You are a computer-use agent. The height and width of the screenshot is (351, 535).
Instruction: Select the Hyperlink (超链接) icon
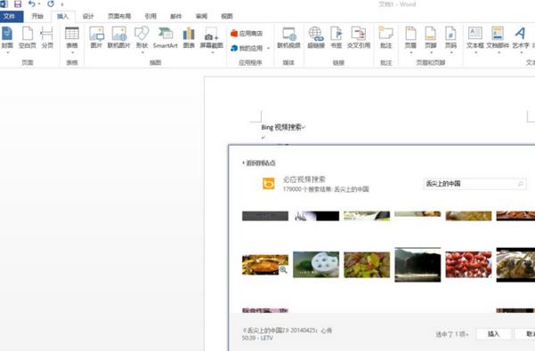[316, 38]
